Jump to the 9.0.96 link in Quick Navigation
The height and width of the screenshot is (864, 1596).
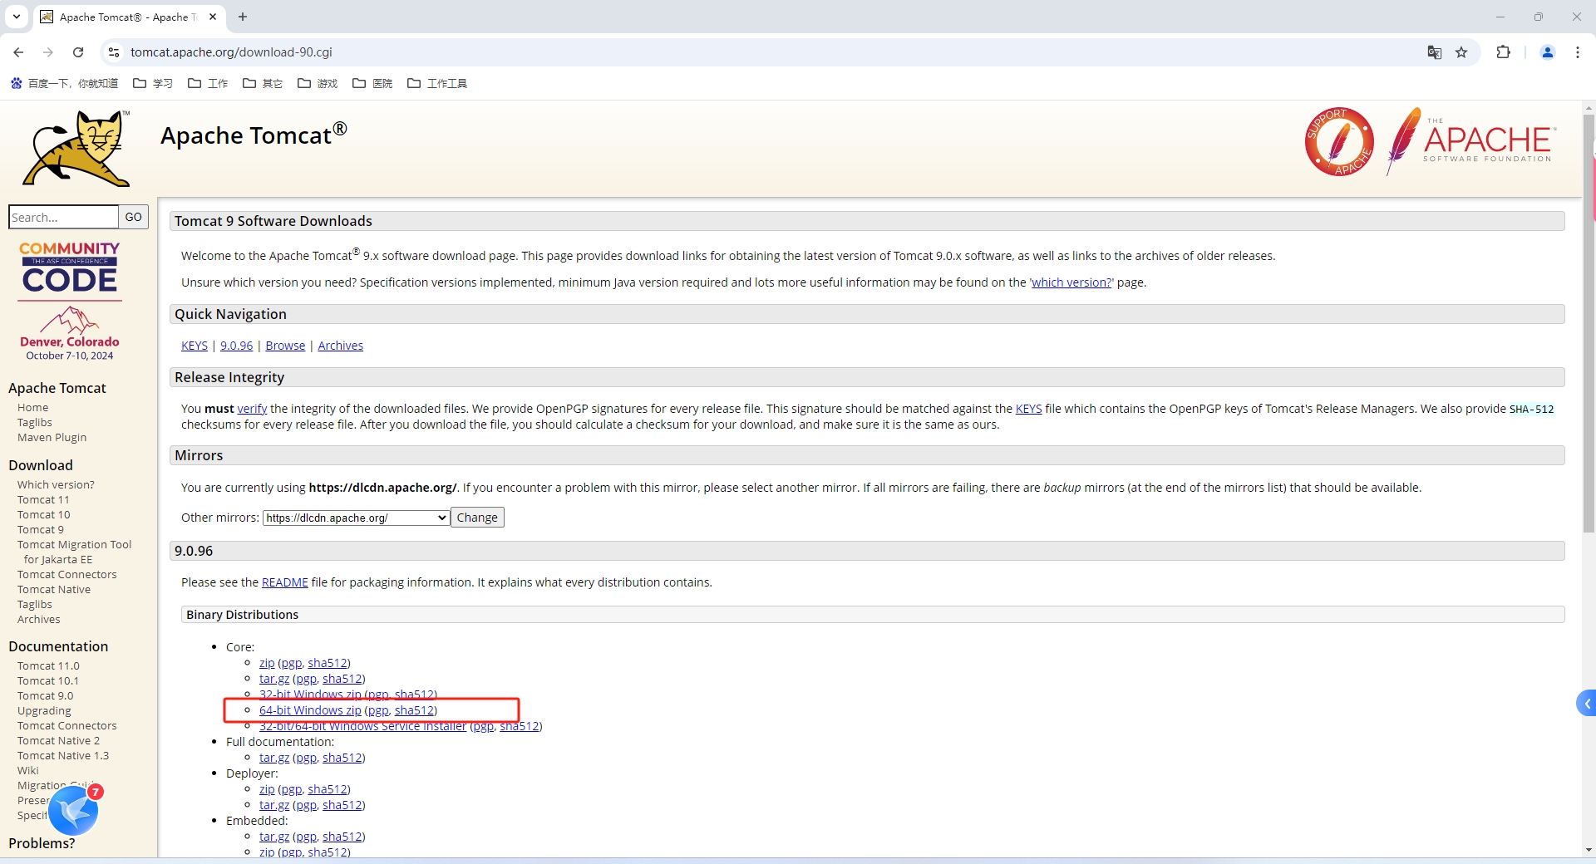coord(236,346)
